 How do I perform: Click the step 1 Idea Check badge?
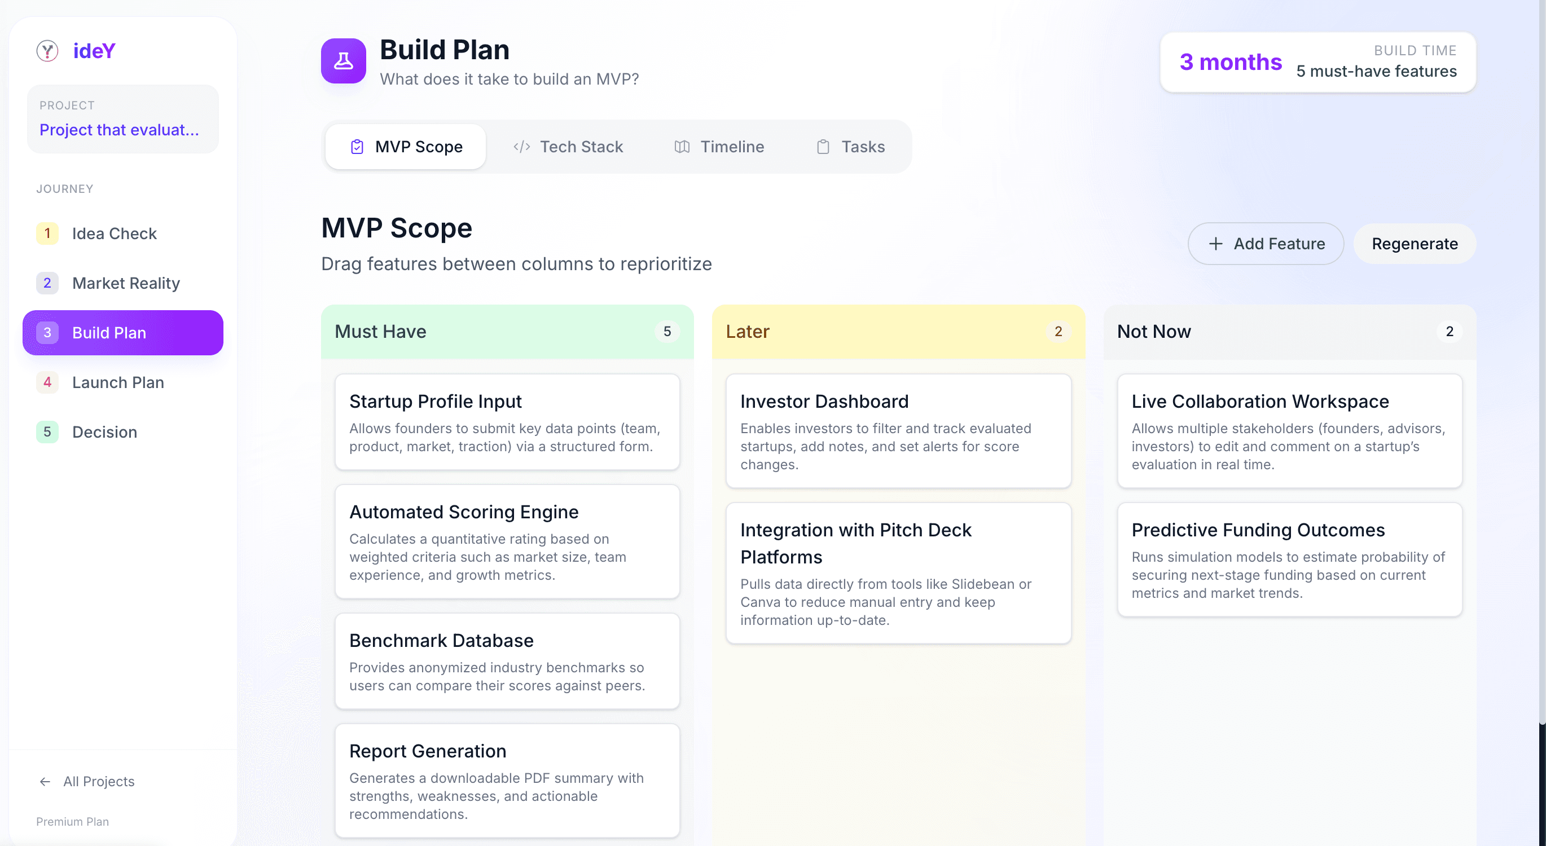coord(47,233)
